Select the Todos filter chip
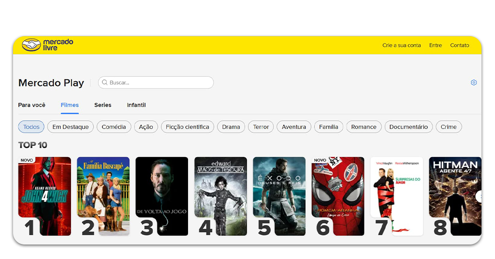Screen dimensions: 495x259 (x=31, y=127)
